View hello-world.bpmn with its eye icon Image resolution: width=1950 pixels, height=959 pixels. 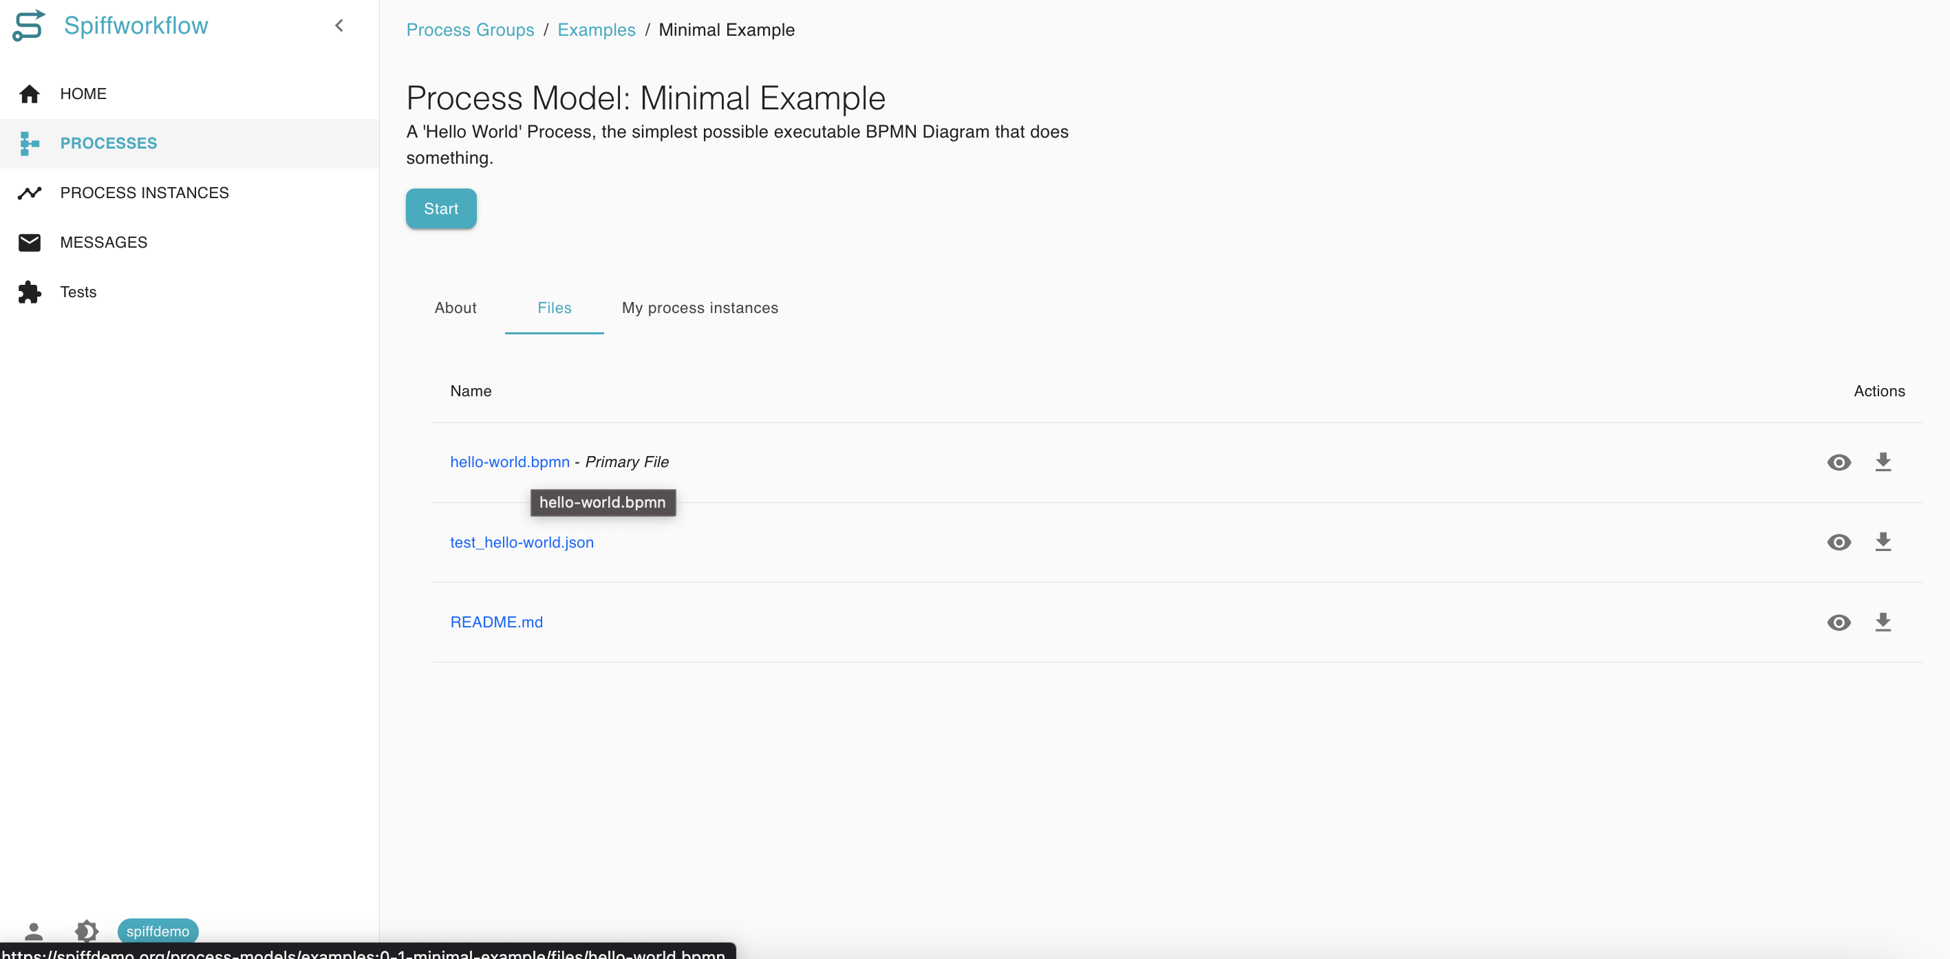coord(1839,462)
